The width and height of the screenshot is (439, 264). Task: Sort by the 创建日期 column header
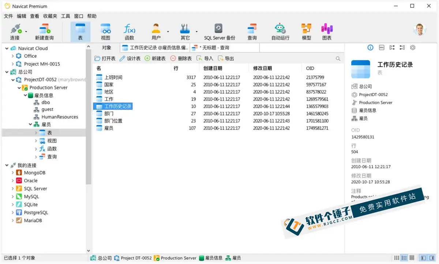224,68
